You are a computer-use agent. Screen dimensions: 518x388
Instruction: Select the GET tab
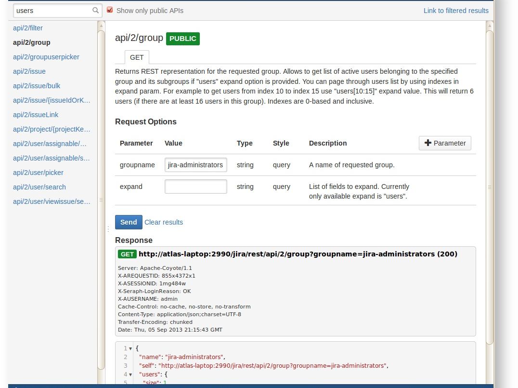(x=137, y=57)
